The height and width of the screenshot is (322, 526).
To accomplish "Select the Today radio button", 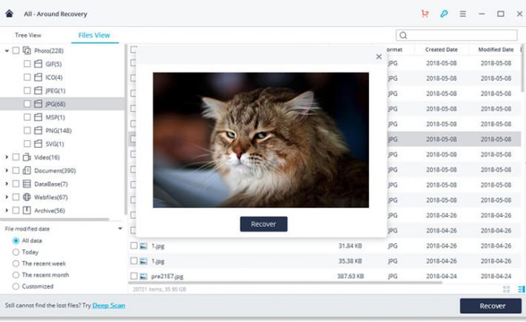I will point(16,252).
